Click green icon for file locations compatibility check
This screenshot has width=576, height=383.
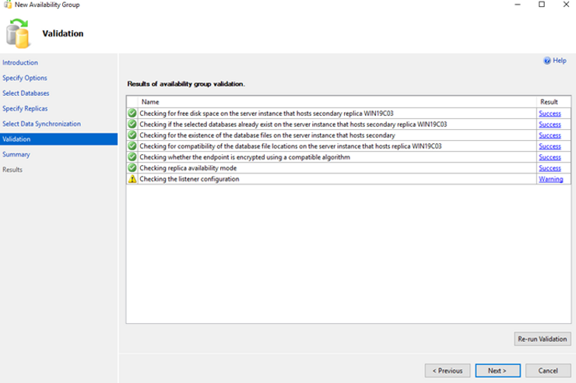(x=132, y=146)
